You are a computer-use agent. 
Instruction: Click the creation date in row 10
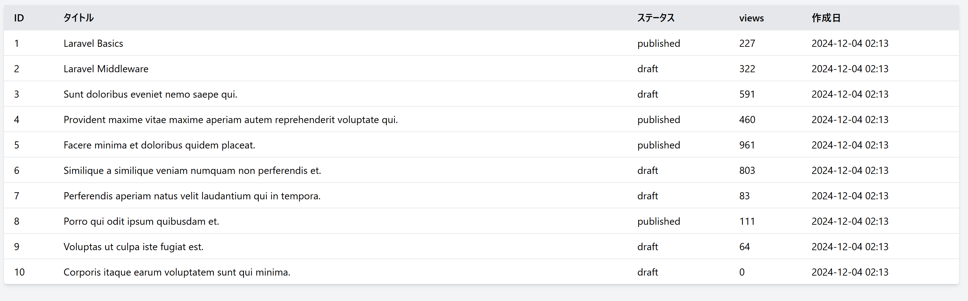[850, 272]
